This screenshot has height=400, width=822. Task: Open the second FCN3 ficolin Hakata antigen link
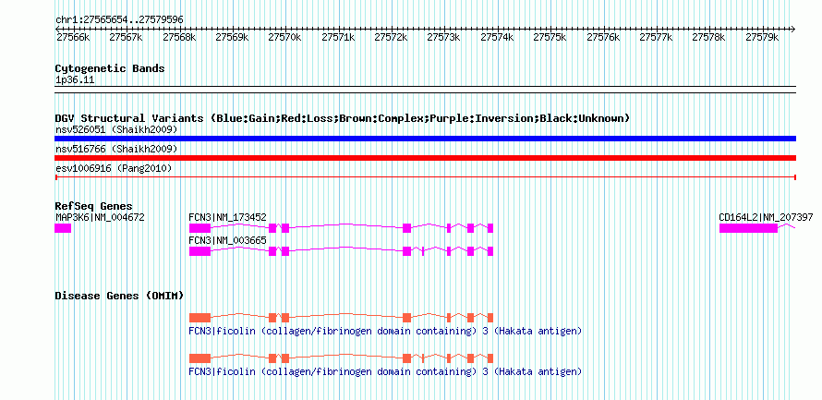point(385,371)
